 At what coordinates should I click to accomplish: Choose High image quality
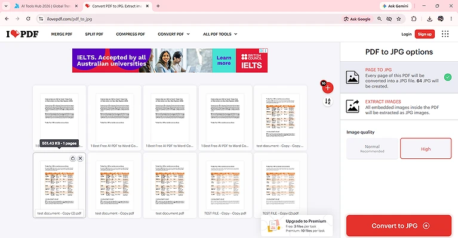tap(426, 148)
